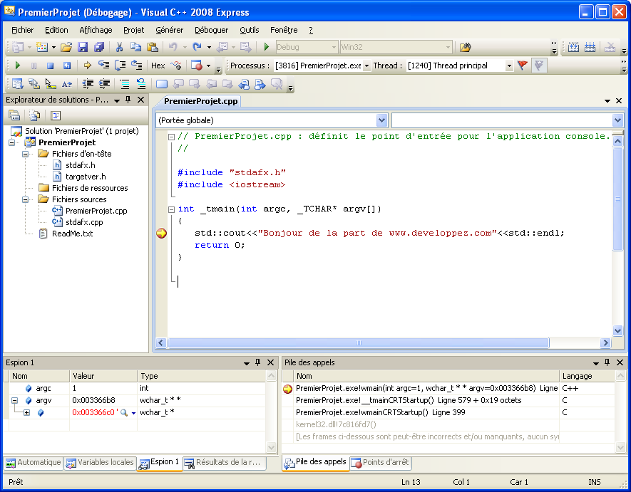Click the Save icon in the toolbar
631x492 pixels.
[83, 48]
